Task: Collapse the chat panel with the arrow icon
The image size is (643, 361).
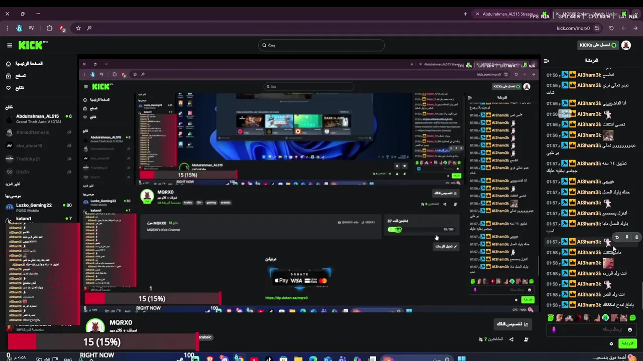Action: 547,61
